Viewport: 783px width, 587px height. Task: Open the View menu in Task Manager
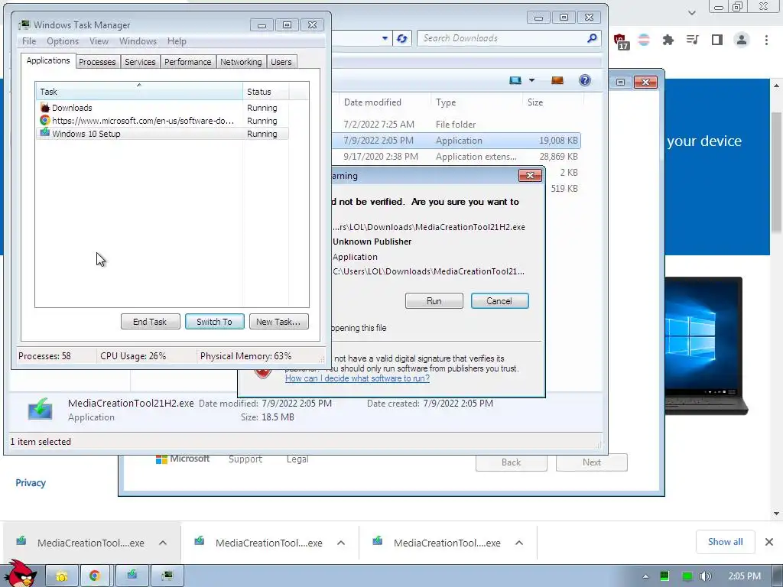[x=99, y=41]
